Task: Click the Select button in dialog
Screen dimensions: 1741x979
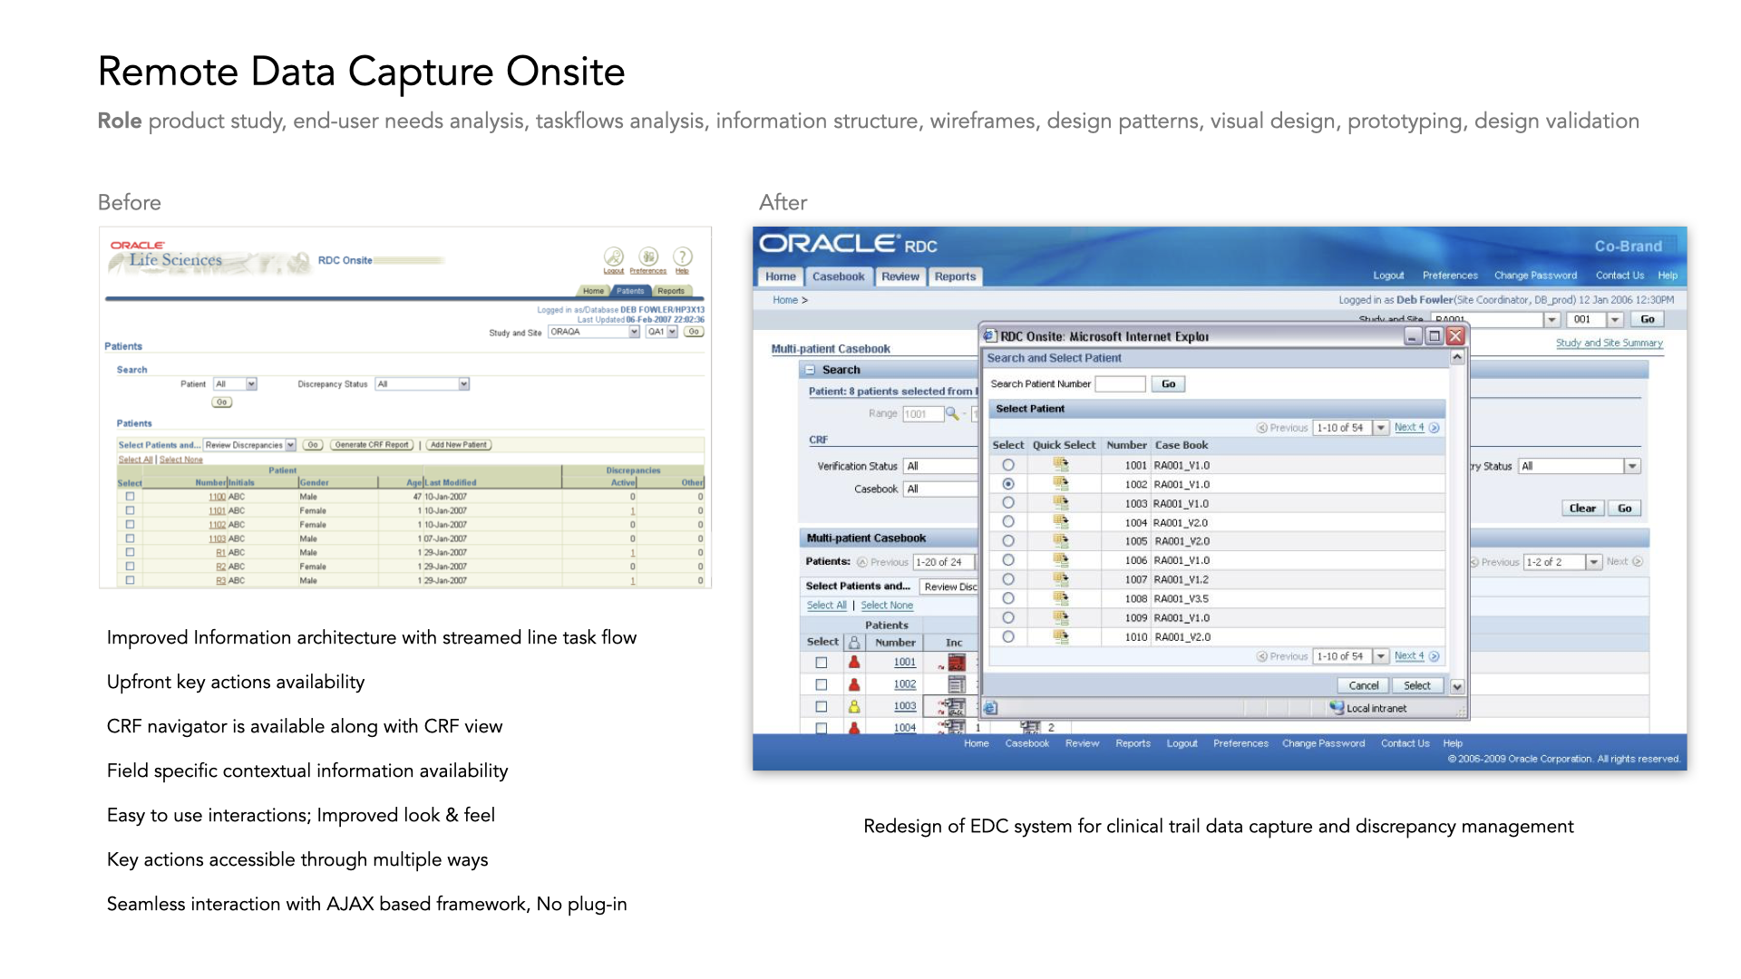Action: click(1416, 685)
